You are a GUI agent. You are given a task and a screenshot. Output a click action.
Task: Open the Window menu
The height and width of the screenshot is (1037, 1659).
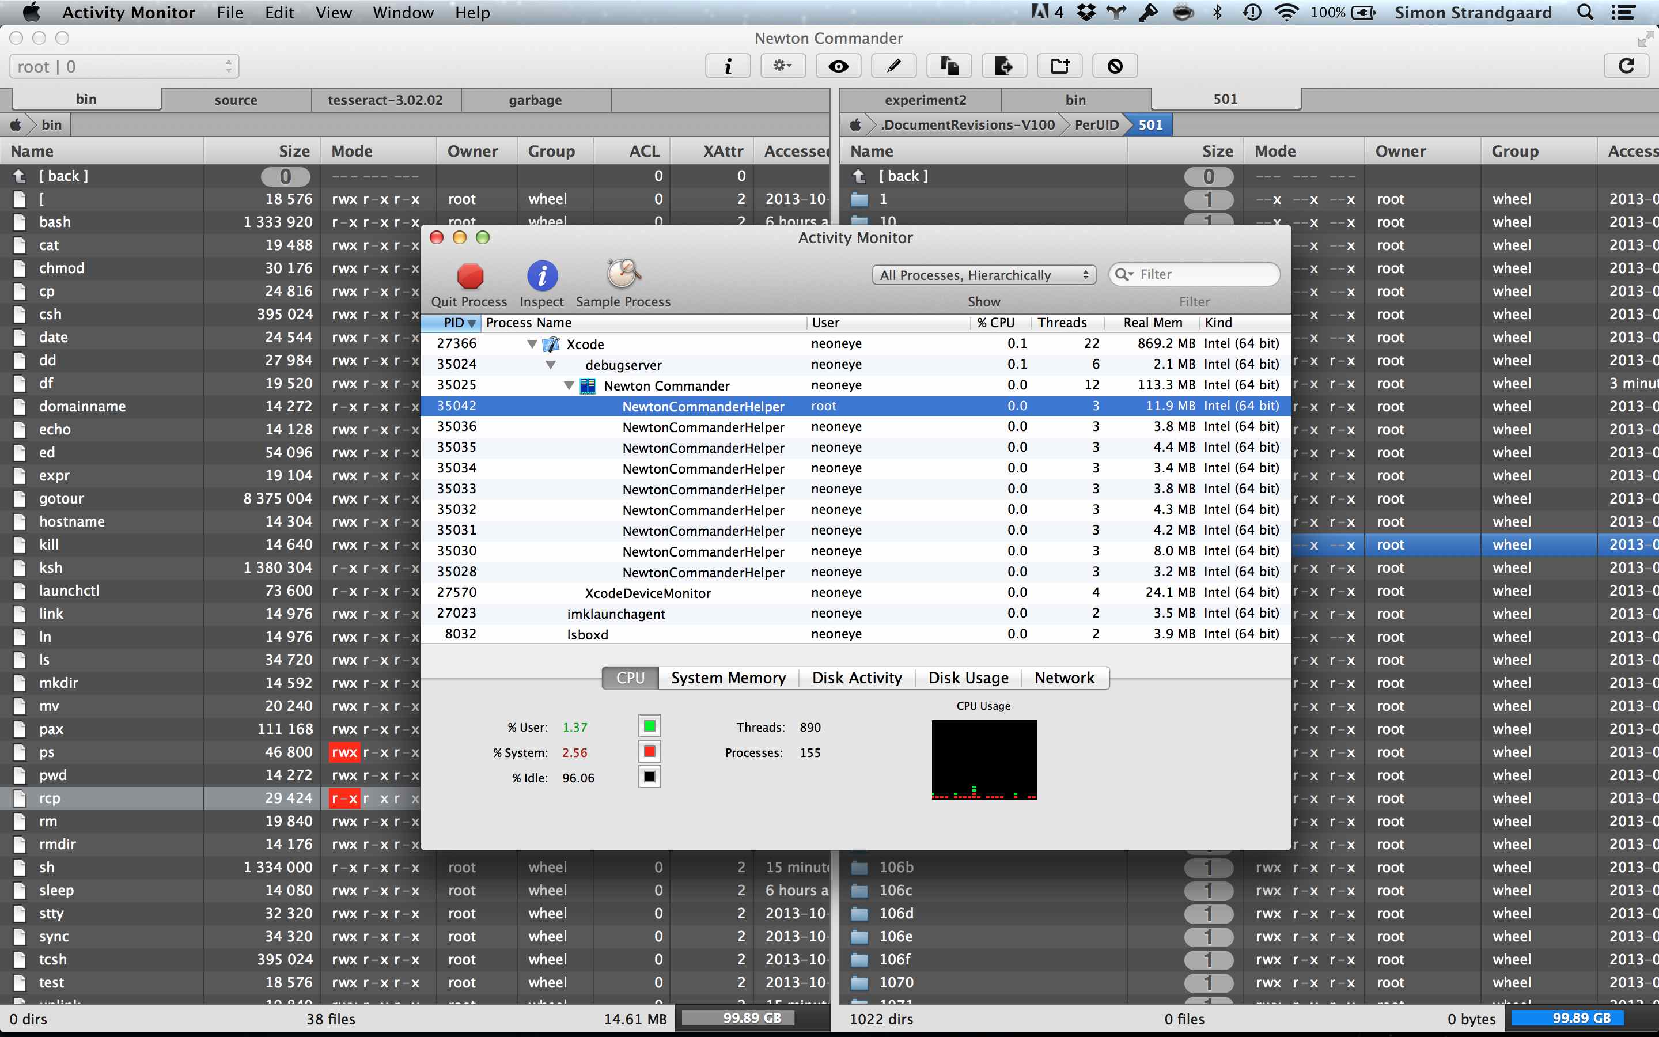point(403,12)
